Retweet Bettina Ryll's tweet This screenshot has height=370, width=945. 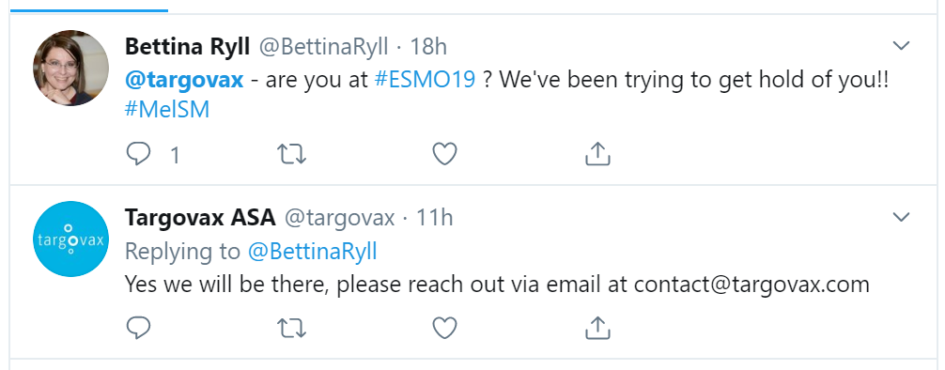point(292,155)
